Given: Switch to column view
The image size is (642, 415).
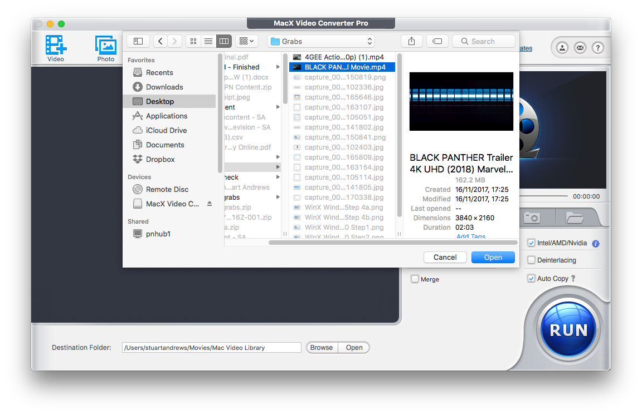Looking at the screenshot, I should 224,41.
